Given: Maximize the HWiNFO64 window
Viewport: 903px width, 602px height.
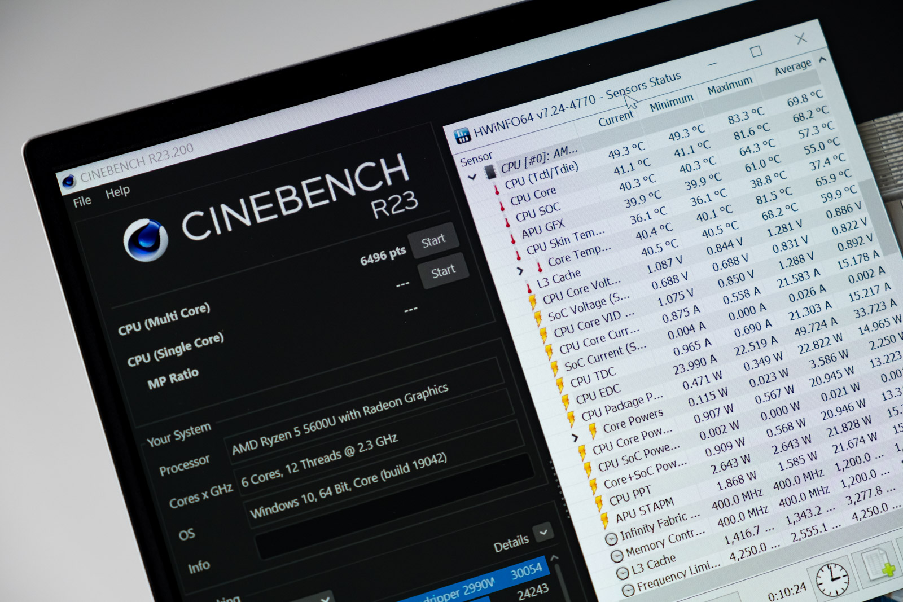Looking at the screenshot, I should (756, 51).
